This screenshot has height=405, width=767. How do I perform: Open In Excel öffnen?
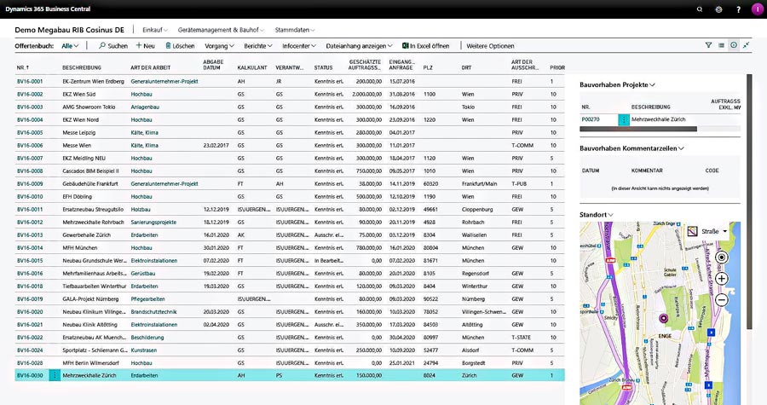[425, 45]
